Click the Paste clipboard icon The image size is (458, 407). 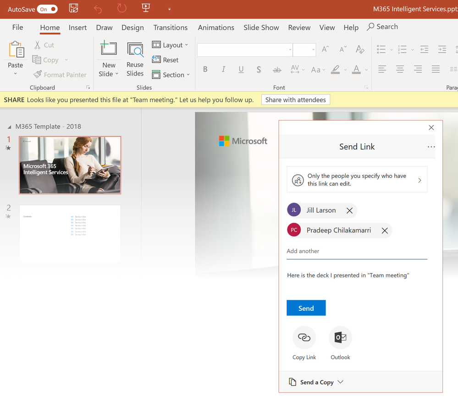[16, 49]
